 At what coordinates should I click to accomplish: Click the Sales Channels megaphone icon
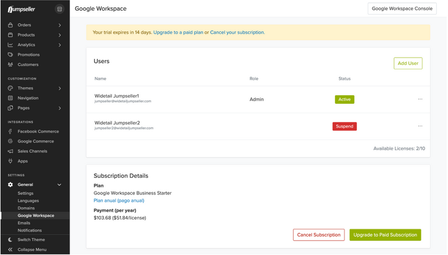click(11, 152)
